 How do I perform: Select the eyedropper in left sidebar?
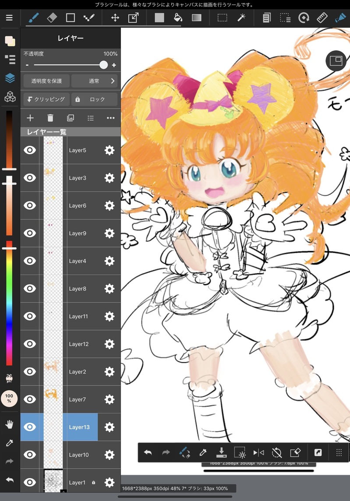tap(10, 443)
